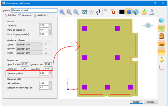
Task: Toggle the dotted grid display icon
Action: point(107,12)
